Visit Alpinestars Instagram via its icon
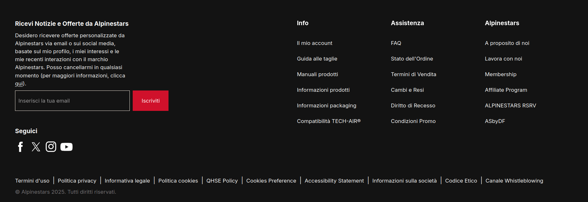 (x=51, y=147)
